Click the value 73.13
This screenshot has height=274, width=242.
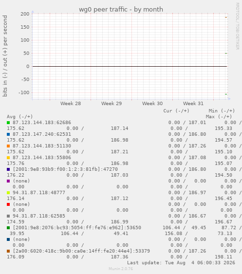(x=225, y=234)
